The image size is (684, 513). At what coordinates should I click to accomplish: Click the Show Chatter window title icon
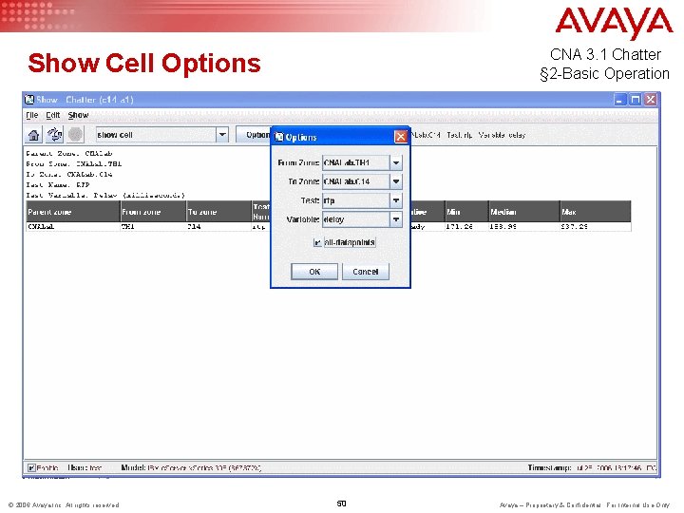point(29,100)
